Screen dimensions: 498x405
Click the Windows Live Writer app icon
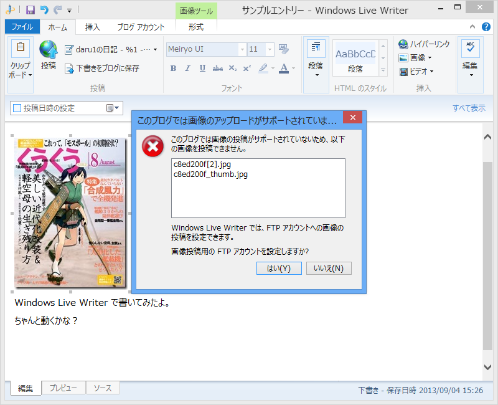pyautogui.click(x=10, y=10)
